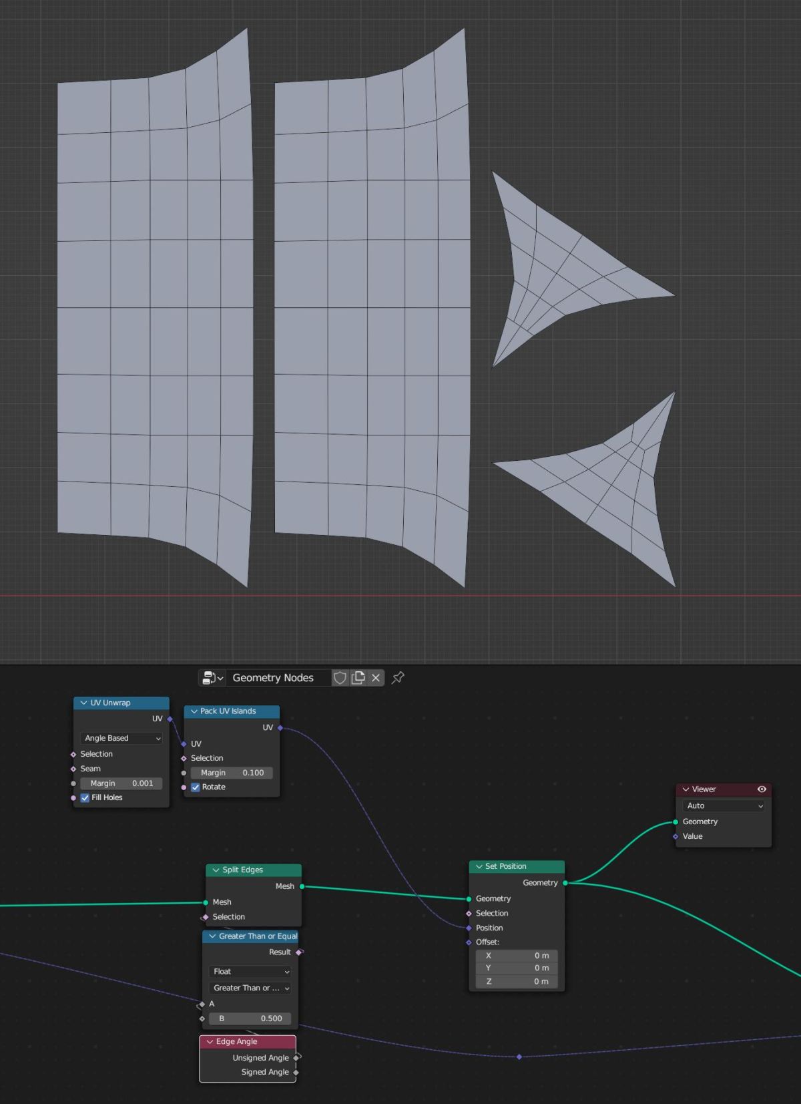Select the Viewer node header title
The width and height of the screenshot is (801, 1104).
pyautogui.click(x=704, y=789)
